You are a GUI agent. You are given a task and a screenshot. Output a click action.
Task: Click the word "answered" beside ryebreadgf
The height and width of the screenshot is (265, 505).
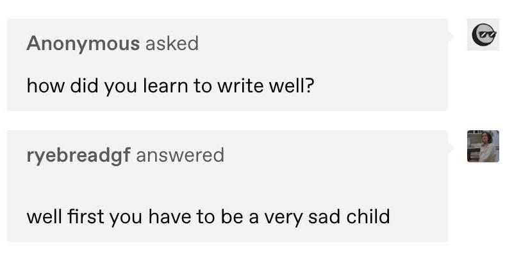[x=180, y=155]
